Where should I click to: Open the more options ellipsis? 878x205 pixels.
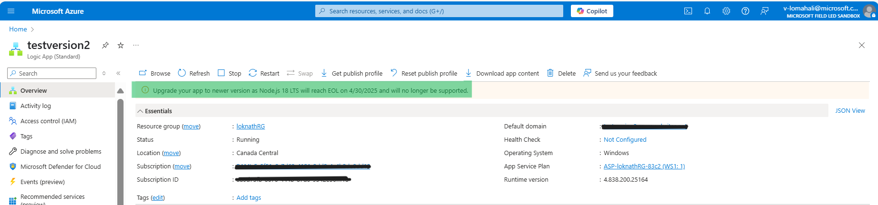click(136, 45)
